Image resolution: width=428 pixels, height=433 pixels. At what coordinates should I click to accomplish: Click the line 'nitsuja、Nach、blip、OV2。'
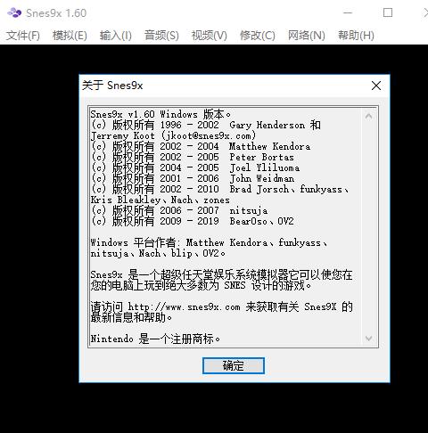pos(158,253)
